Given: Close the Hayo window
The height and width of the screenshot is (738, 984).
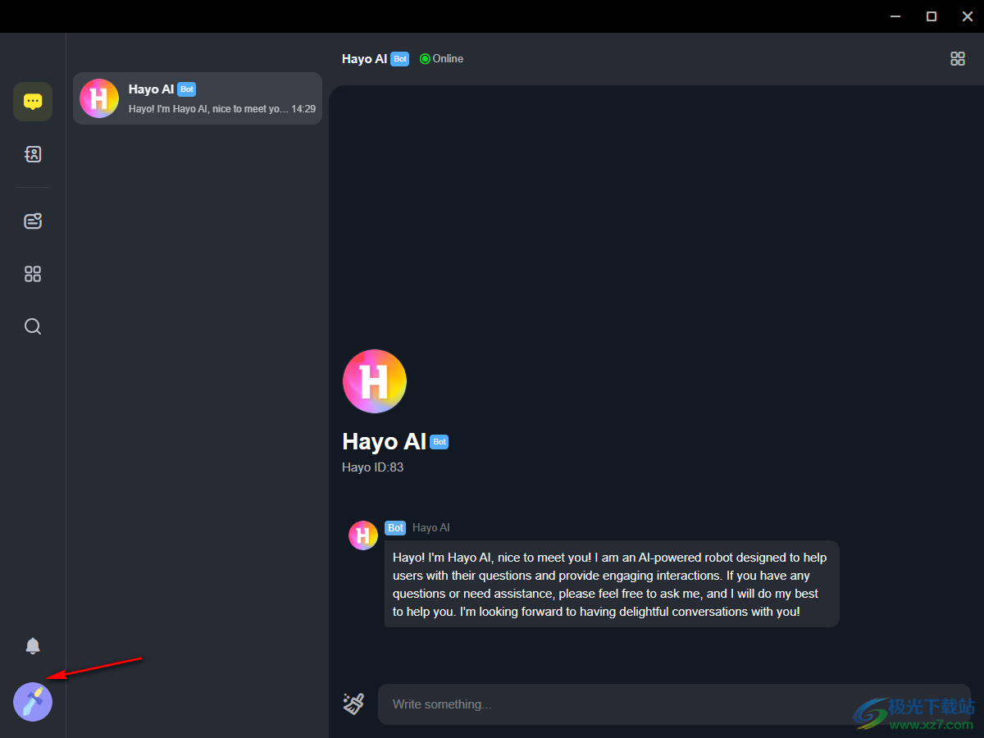Looking at the screenshot, I should coord(968,16).
